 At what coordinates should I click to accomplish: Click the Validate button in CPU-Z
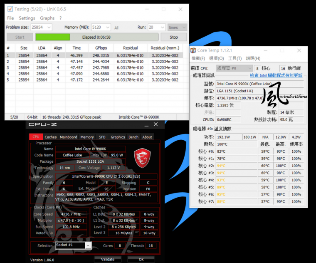pyautogui.click(x=108, y=259)
